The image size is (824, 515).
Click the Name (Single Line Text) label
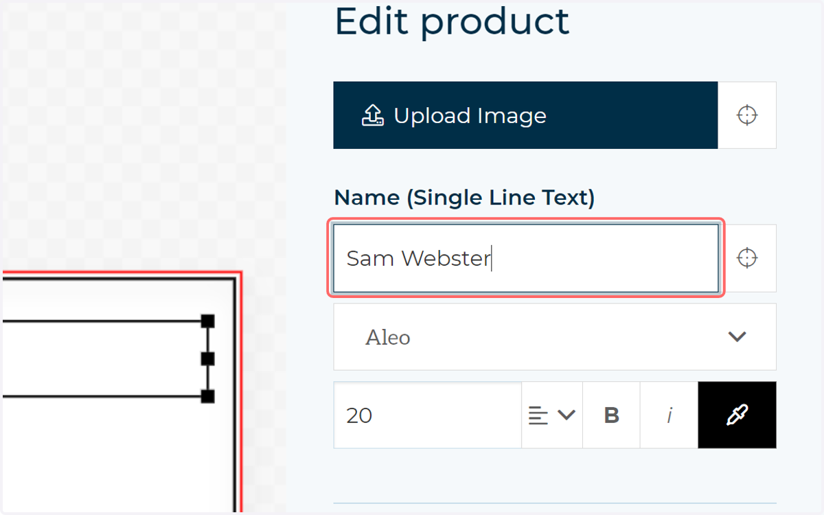coord(464,198)
